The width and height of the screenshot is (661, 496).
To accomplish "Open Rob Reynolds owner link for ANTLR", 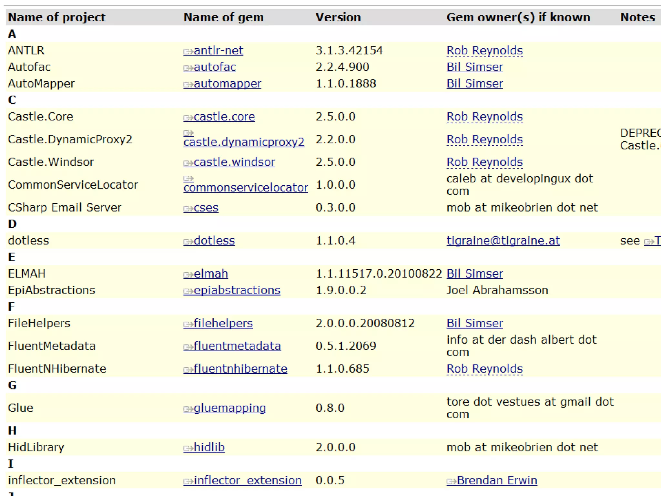I will pyautogui.click(x=484, y=50).
